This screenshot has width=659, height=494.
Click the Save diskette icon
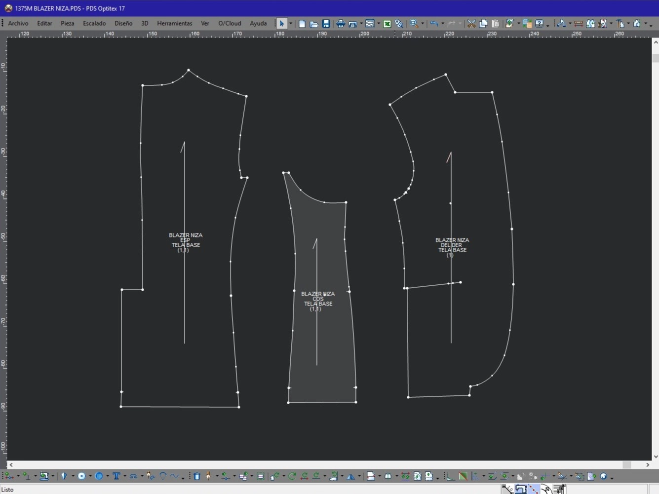(326, 24)
